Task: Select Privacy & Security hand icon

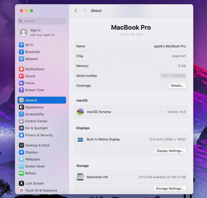Action: 21,135
